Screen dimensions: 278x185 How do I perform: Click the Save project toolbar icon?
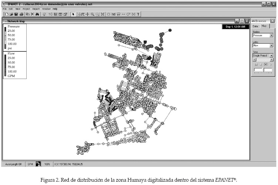tap(16, 14)
